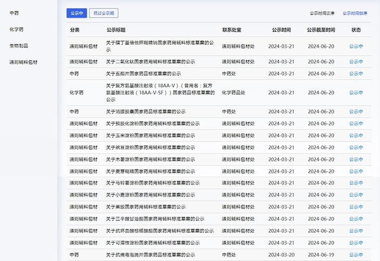The height and width of the screenshot is (261, 380).
Task: Click 公示中 status for 磺丁基倍他环糊精钠 row
Action: (356, 46)
